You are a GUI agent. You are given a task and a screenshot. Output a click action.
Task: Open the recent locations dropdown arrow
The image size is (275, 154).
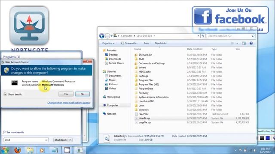point(111,36)
